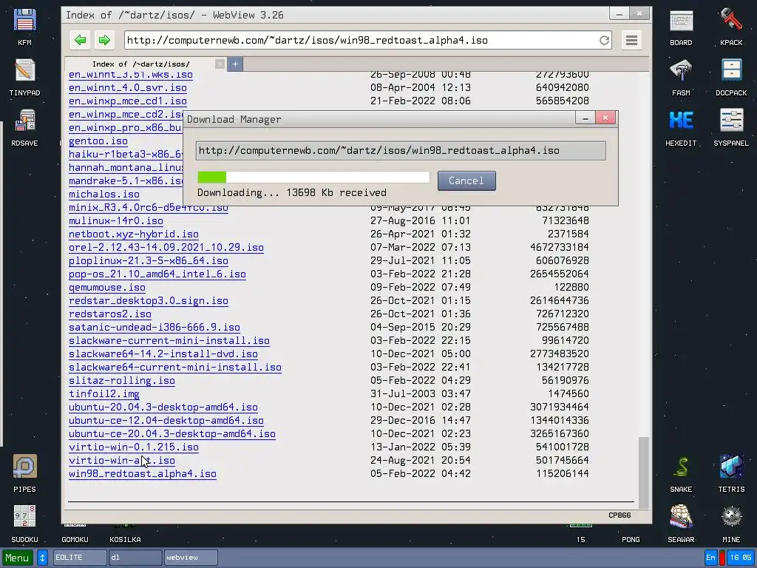757x568 pixels.
Task: Open the redstaros2.iso link
Action: [110, 314]
